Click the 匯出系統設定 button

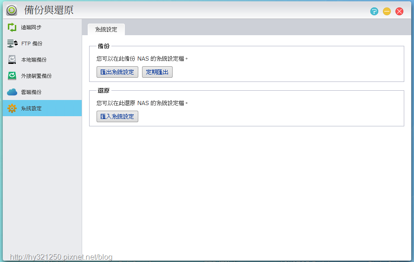[x=117, y=72]
